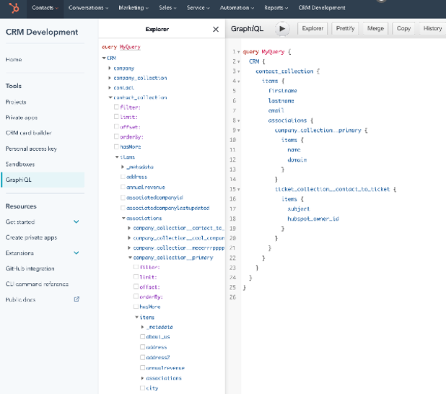Viewport: 446px width, 394px height.
Task: Open Create private apps resource
Action: [x=31, y=237]
